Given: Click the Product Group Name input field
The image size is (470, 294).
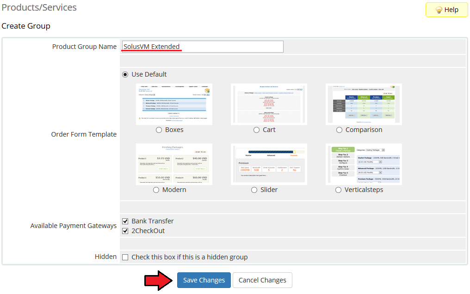Looking at the screenshot, I should 202,47.
